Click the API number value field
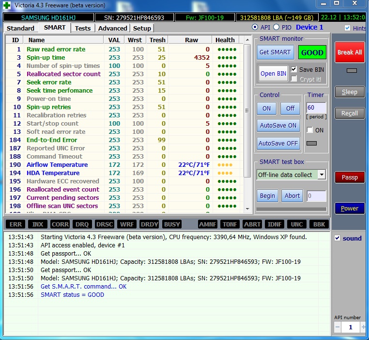Viewport: 369px width, 340px height. click(351, 327)
